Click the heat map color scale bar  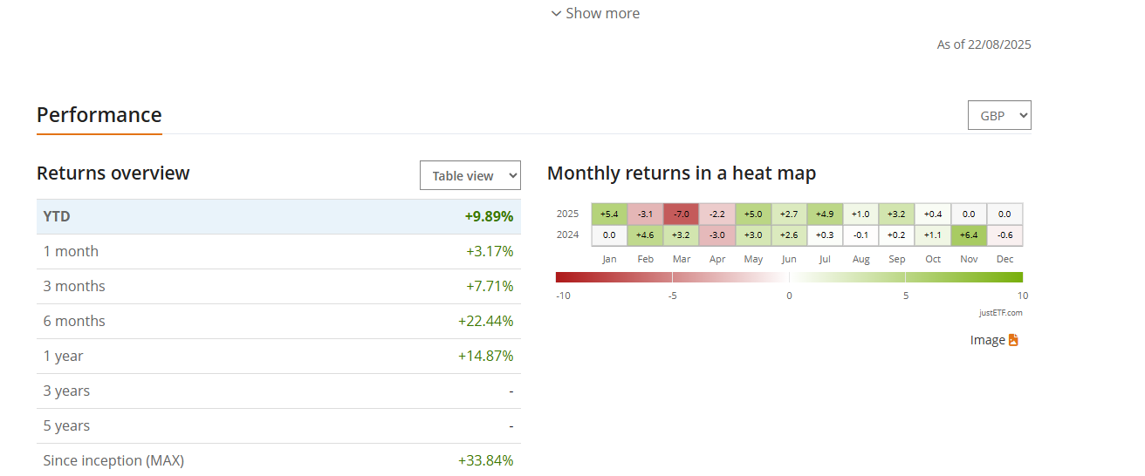789,277
